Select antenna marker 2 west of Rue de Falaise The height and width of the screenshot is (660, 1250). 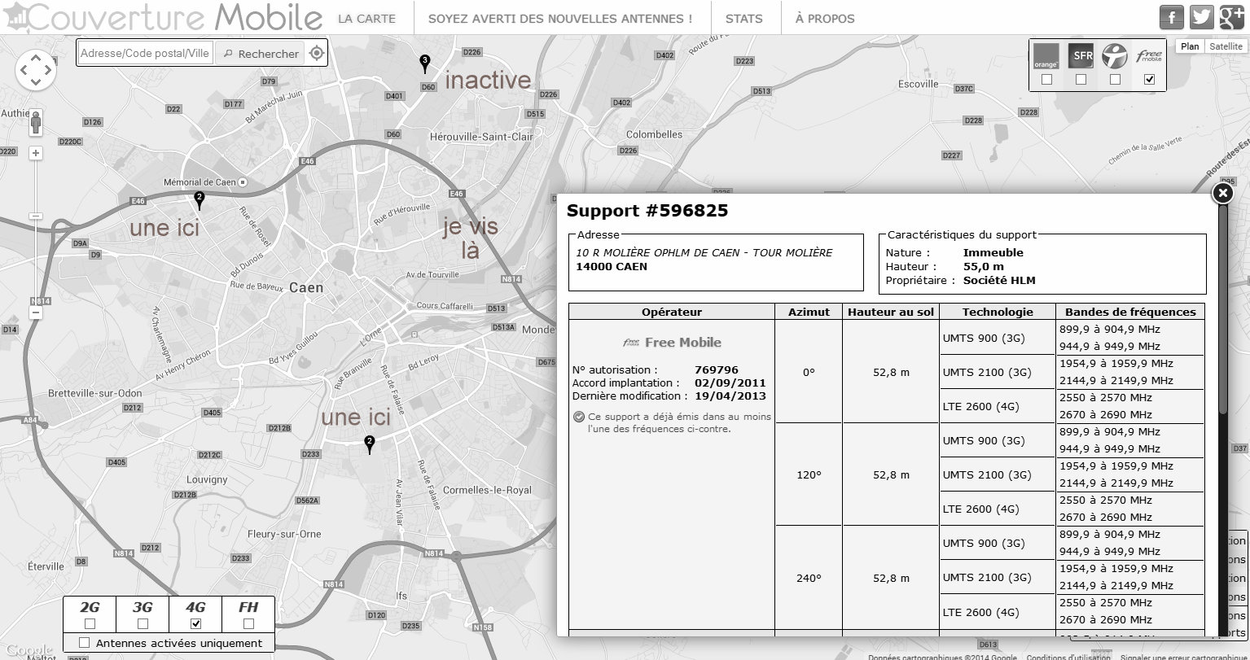pos(369,444)
